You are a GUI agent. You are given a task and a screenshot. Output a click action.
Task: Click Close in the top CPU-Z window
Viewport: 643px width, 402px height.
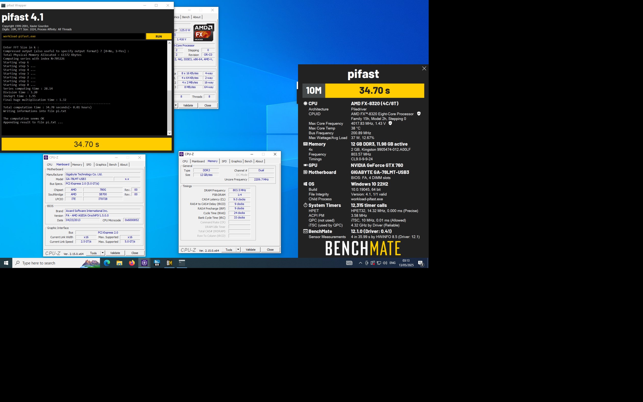208,105
